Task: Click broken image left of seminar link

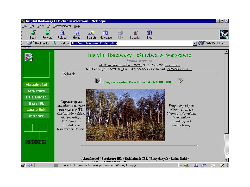Action: tap(98, 81)
